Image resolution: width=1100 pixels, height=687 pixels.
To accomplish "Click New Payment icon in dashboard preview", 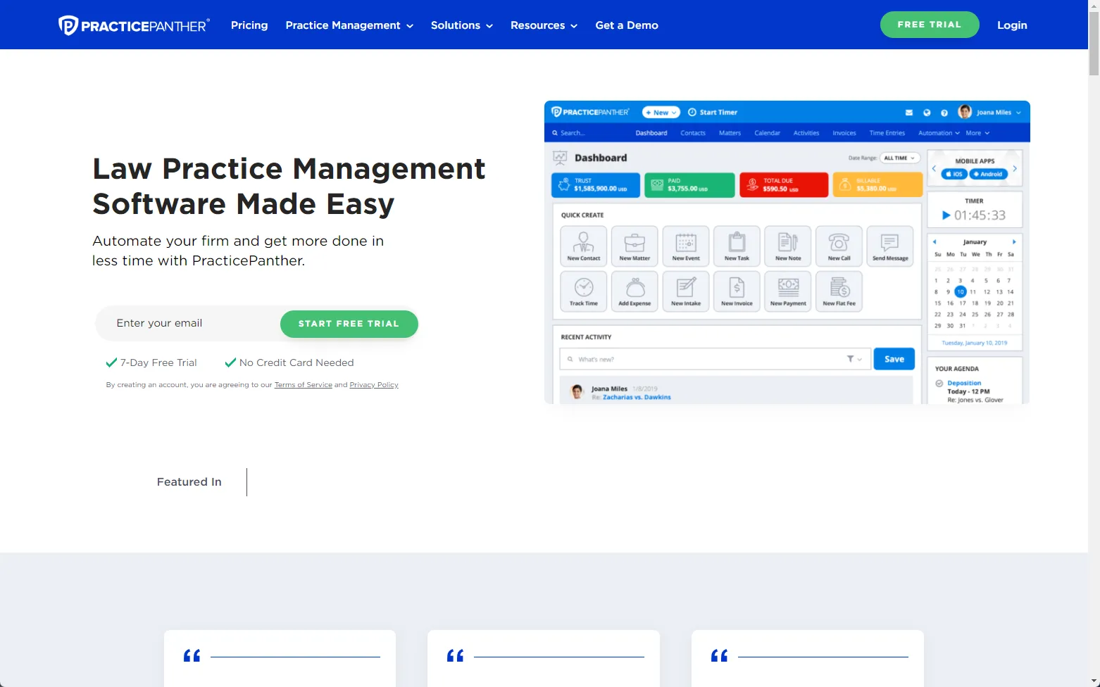I will (788, 291).
